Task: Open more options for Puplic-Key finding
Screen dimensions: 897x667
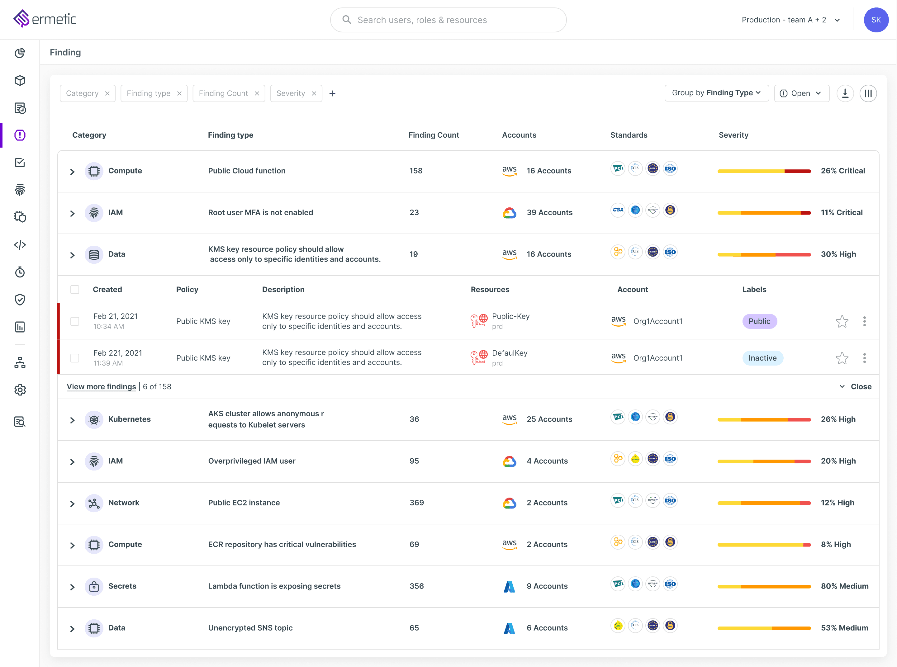Action: pos(864,321)
